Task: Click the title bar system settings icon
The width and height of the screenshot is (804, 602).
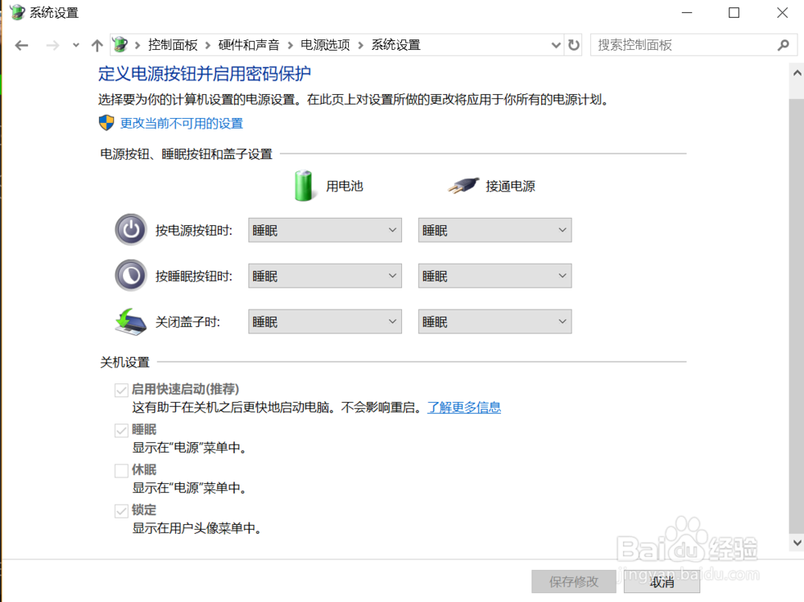Action: (17, 12)
